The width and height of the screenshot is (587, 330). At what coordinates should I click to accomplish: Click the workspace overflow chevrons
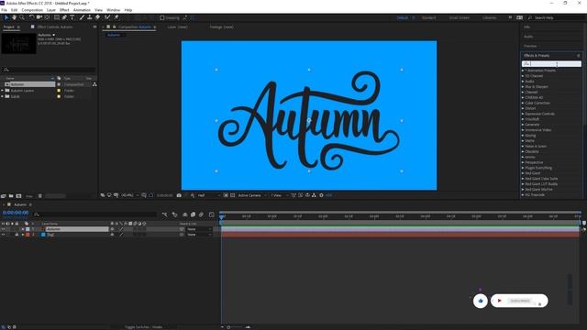[x=510, y=17]
